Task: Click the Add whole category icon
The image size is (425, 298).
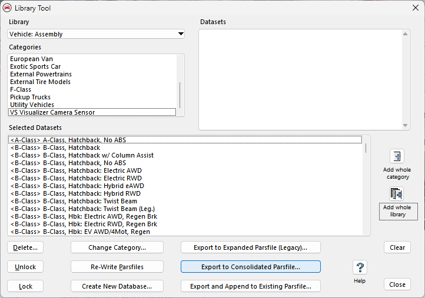Action: coord(397,156)
